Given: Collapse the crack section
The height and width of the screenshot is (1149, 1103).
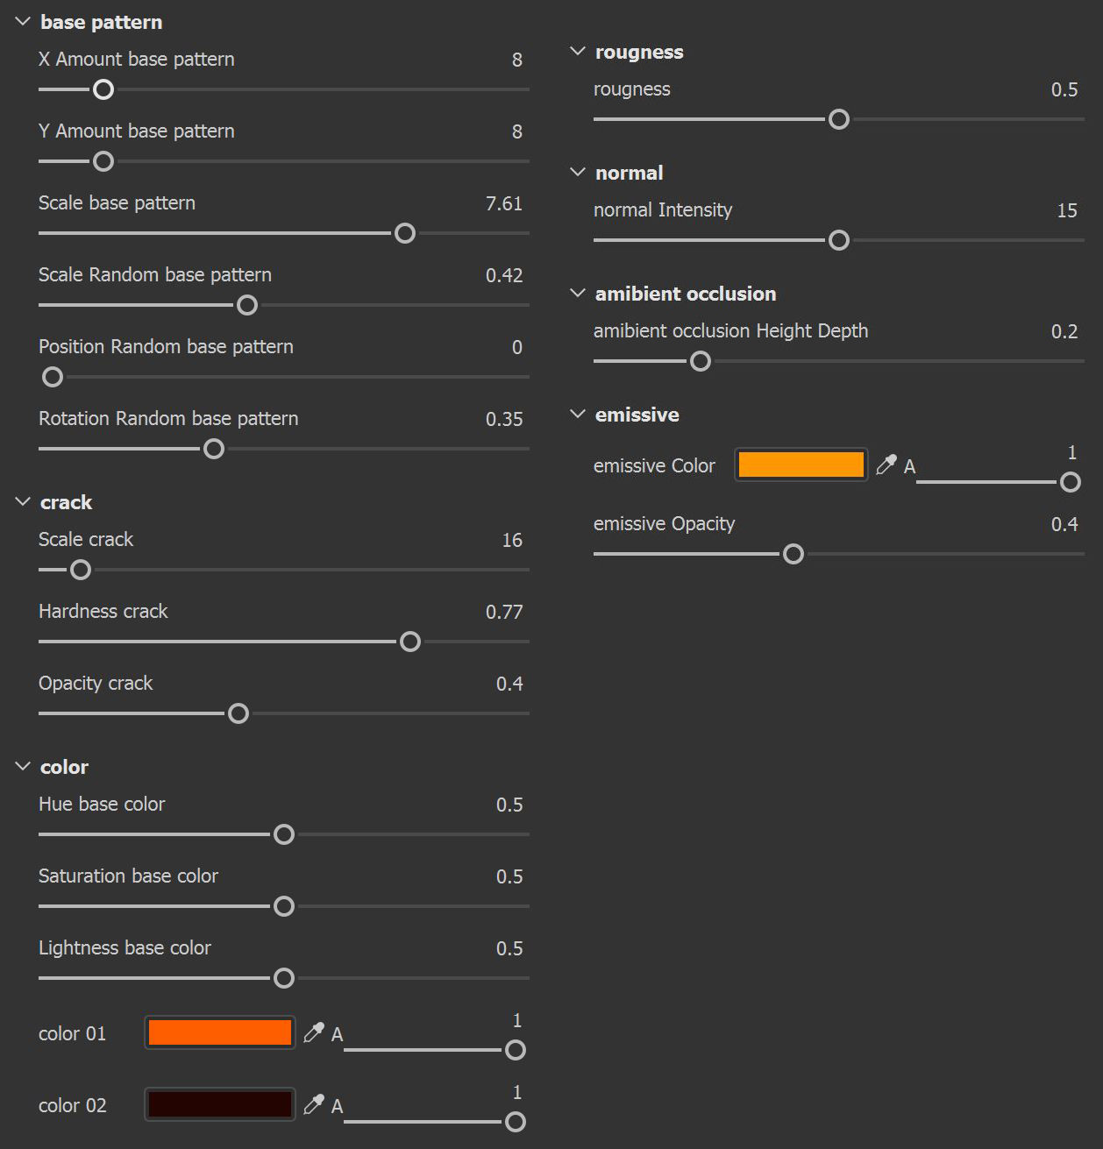Looking at the screenshot, I should 23,502.
